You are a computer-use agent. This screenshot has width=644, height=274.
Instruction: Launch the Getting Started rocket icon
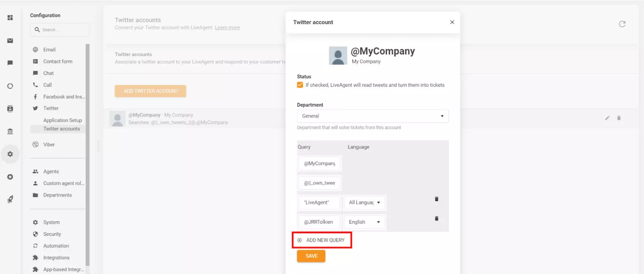point(10,199)
